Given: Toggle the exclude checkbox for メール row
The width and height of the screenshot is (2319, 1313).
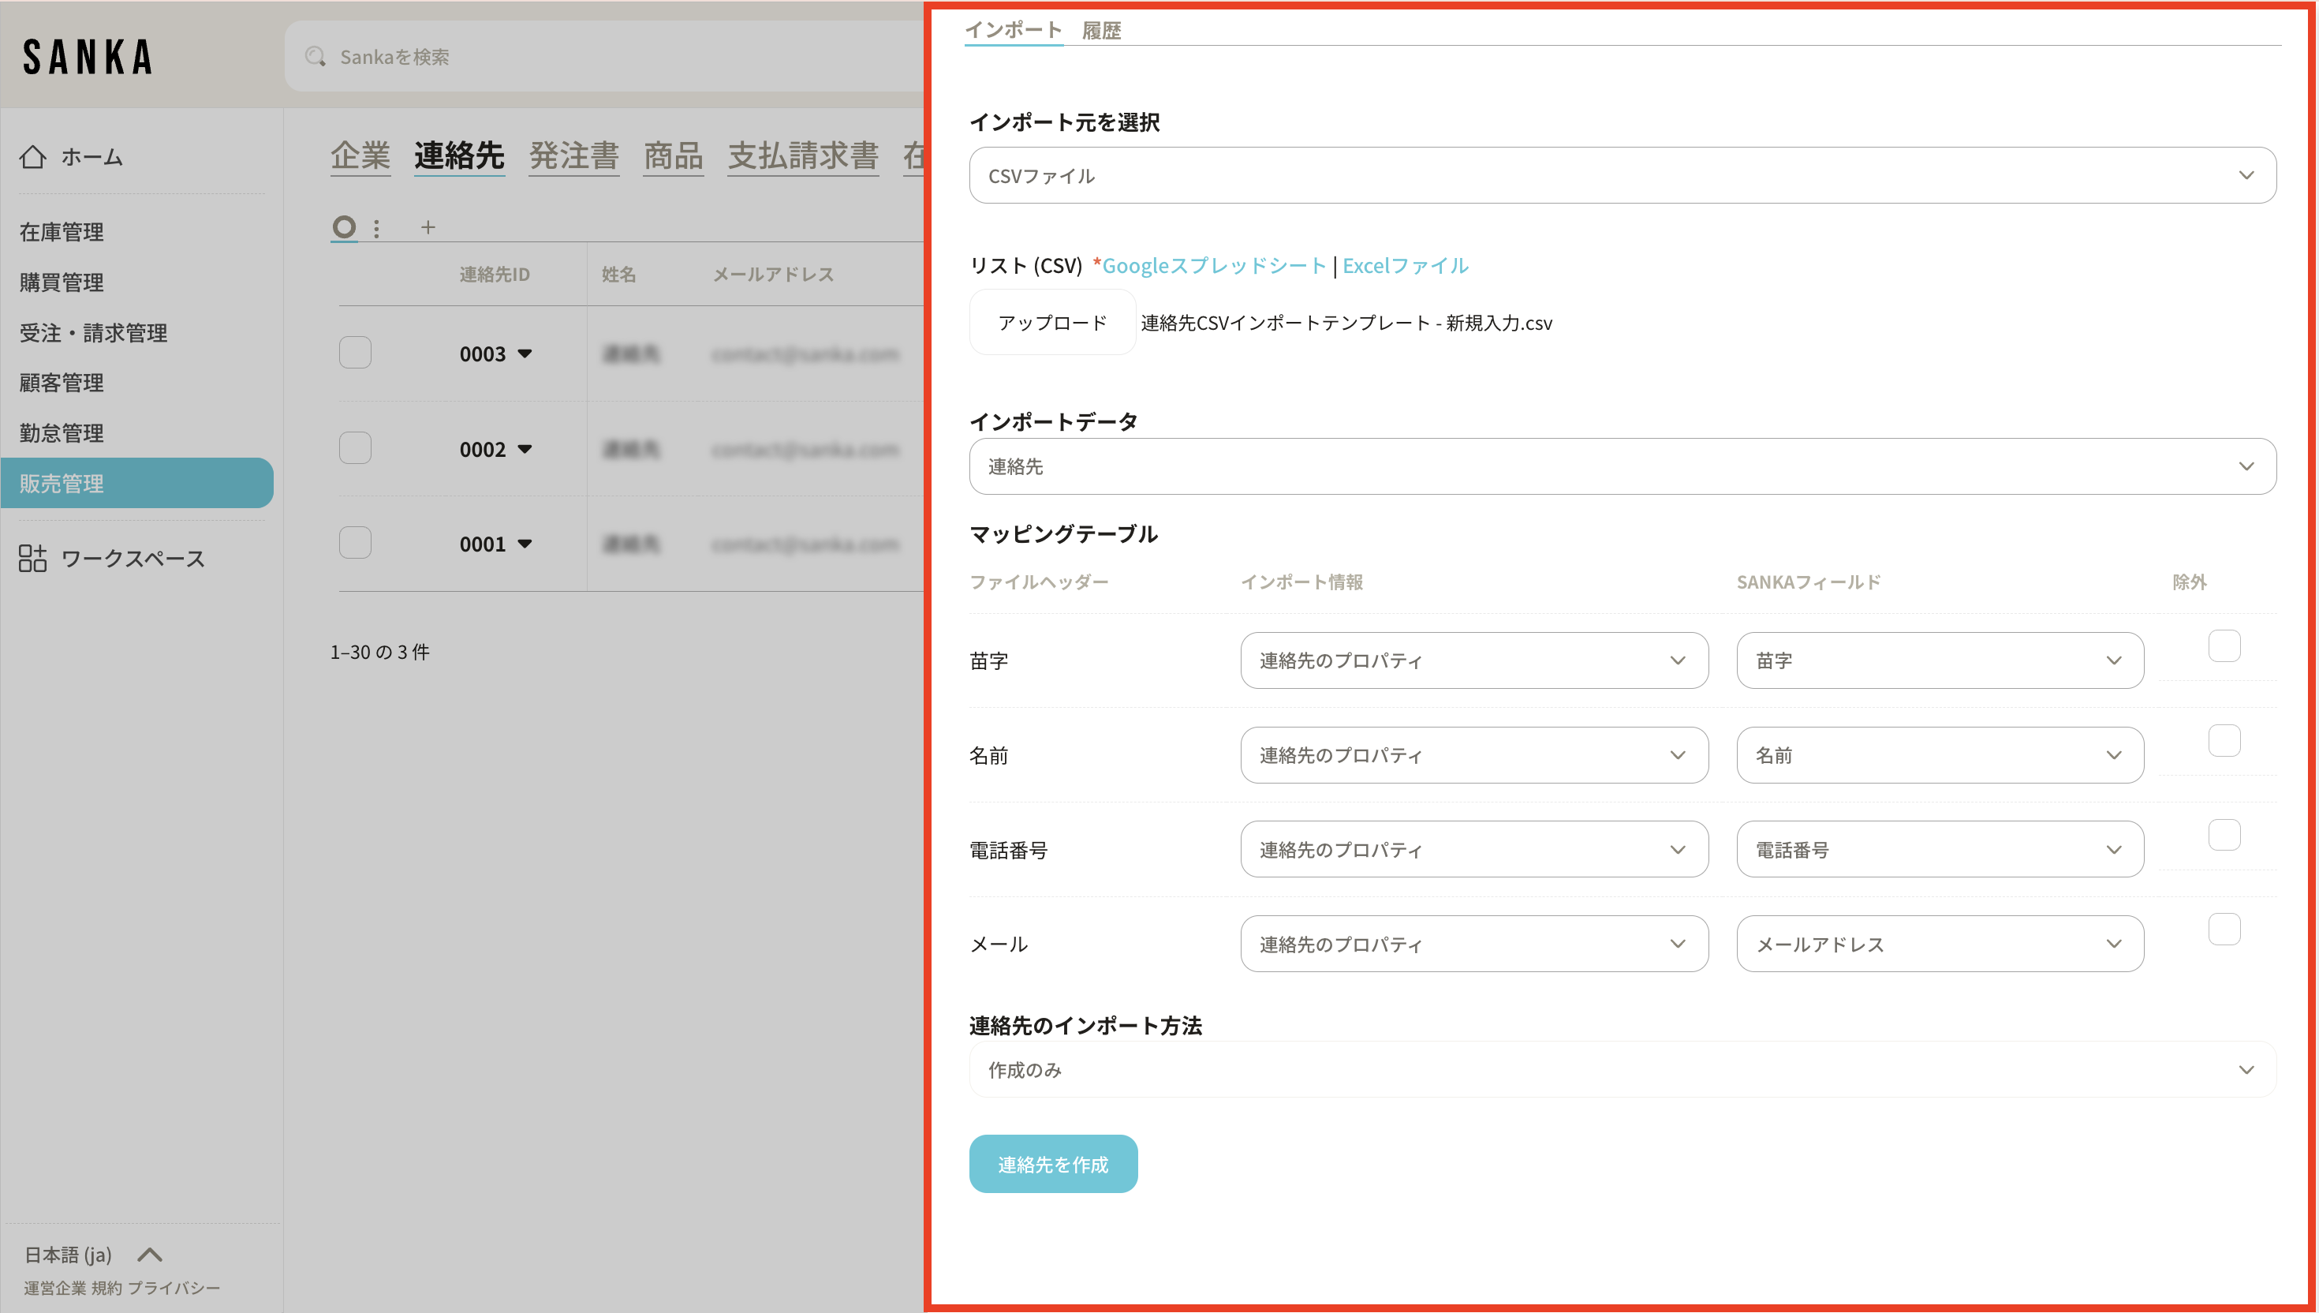Looking at the screenshot, I should pos(2224,929).
